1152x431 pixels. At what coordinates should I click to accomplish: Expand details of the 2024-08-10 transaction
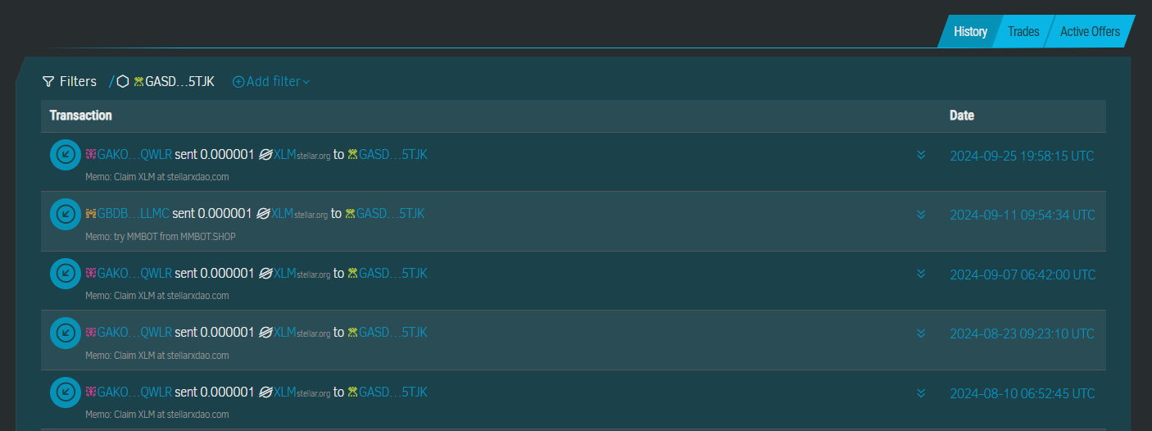pos(921,393)
